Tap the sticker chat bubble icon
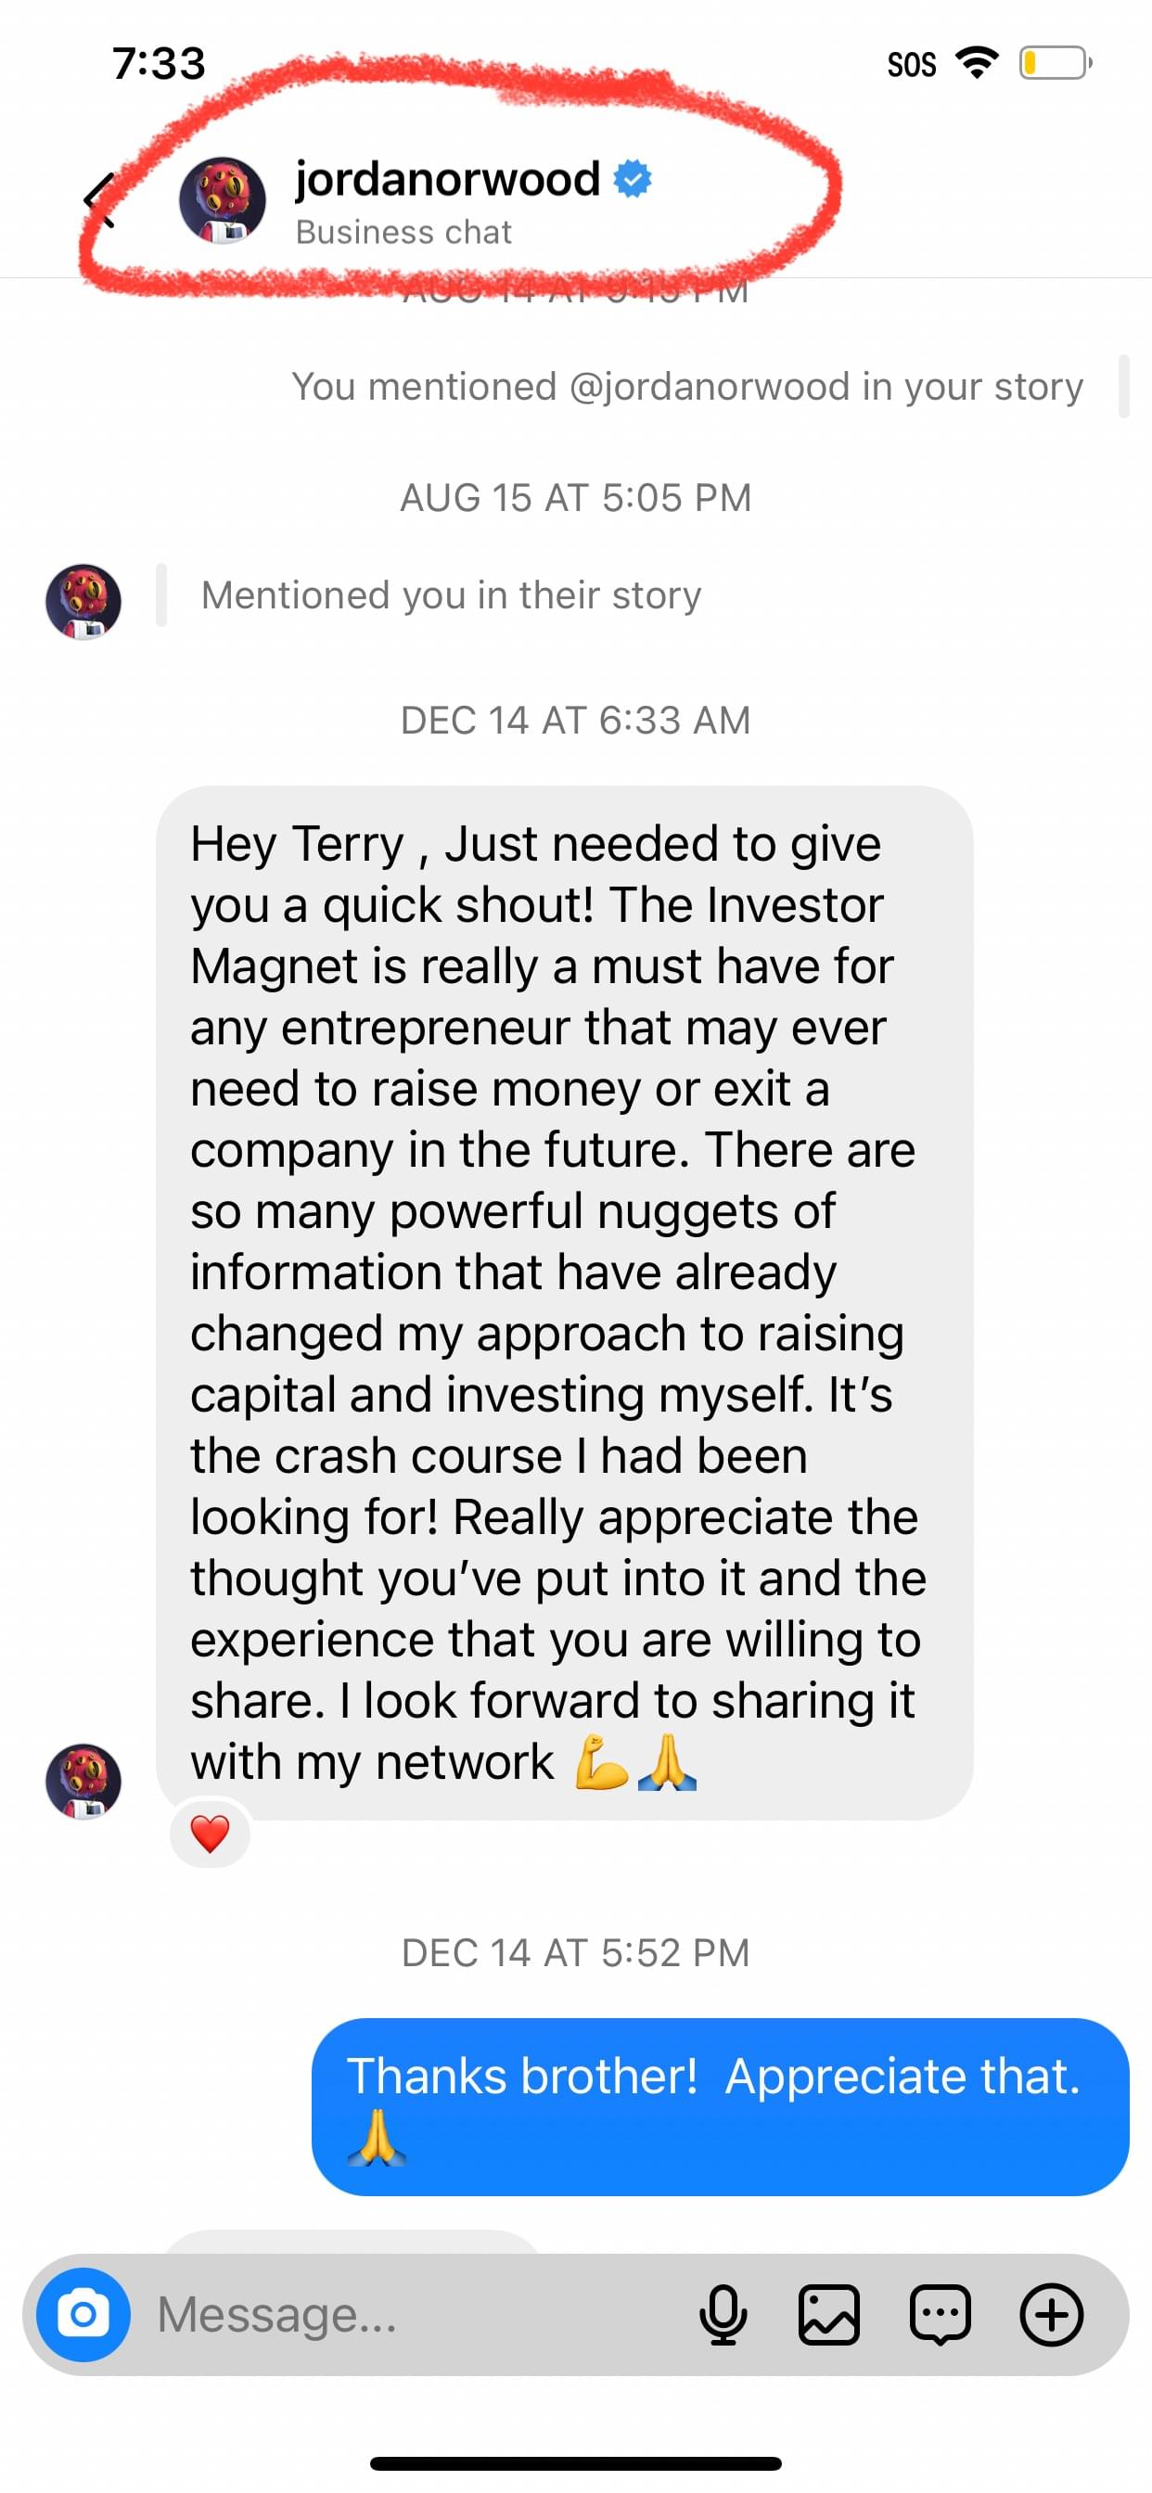The height and width of the screenshot is (2493, 1152). (940, 2314)
